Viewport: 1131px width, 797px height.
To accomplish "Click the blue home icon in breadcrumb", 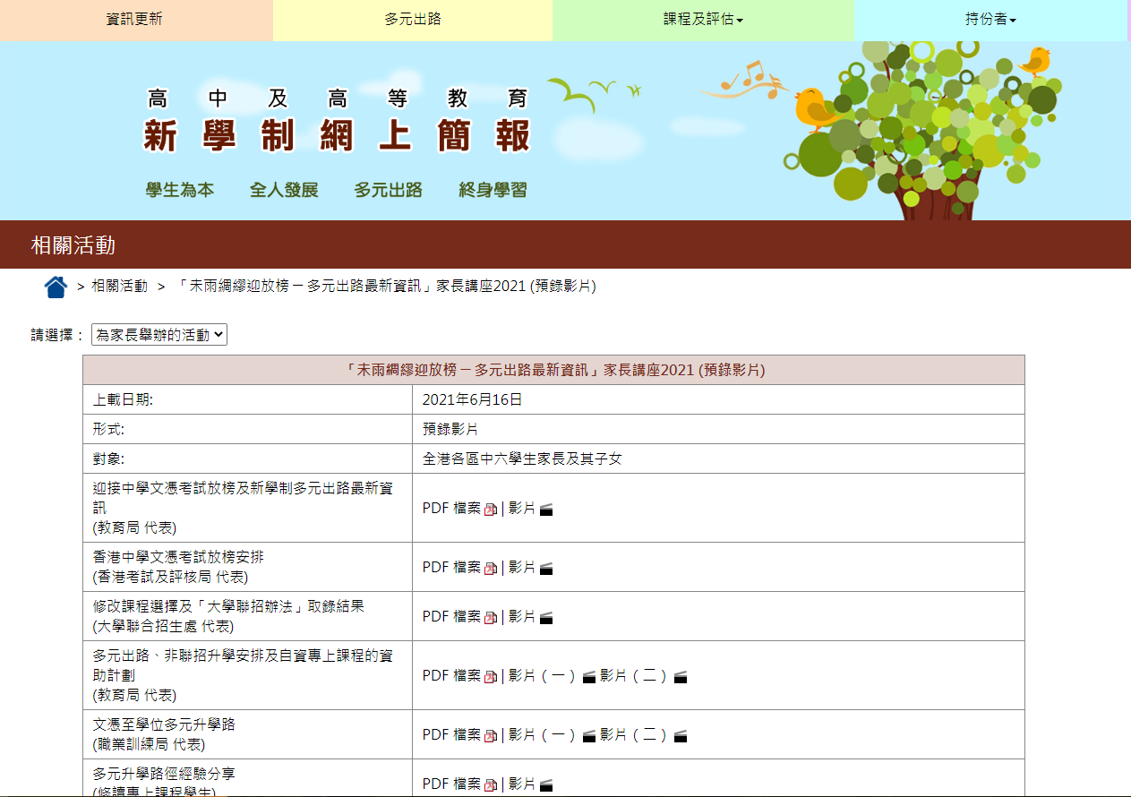I will (x=56, y=287).
